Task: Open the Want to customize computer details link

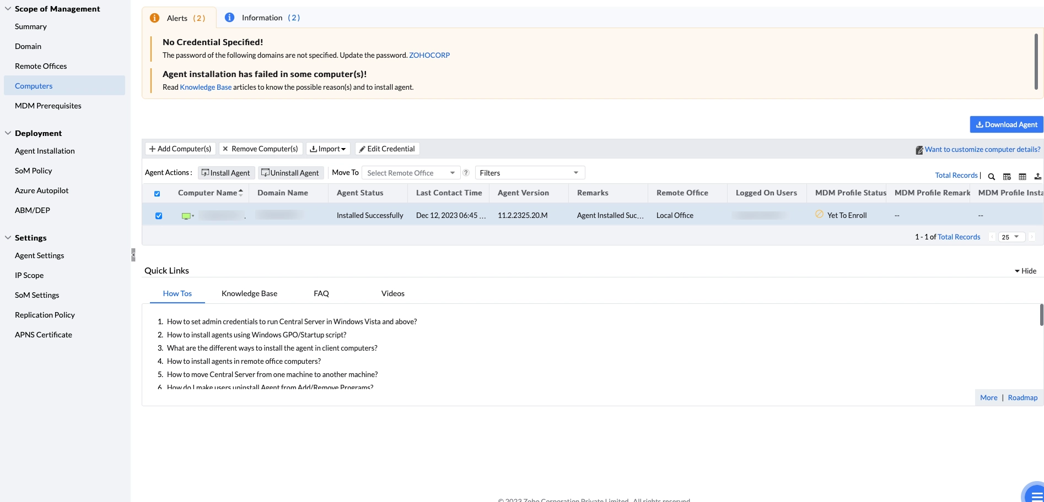Action: (982, 149)
